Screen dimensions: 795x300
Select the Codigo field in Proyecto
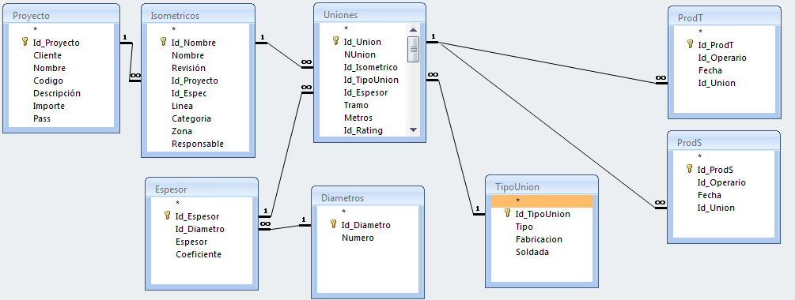click(x=48, y=81)
